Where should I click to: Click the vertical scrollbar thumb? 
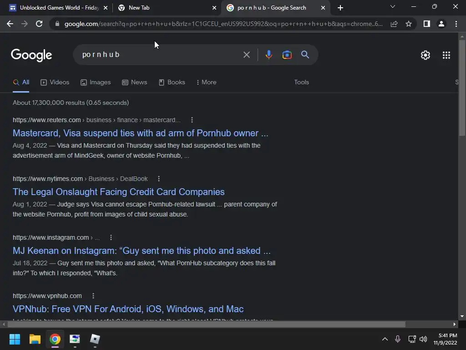[x=462, y=88]
